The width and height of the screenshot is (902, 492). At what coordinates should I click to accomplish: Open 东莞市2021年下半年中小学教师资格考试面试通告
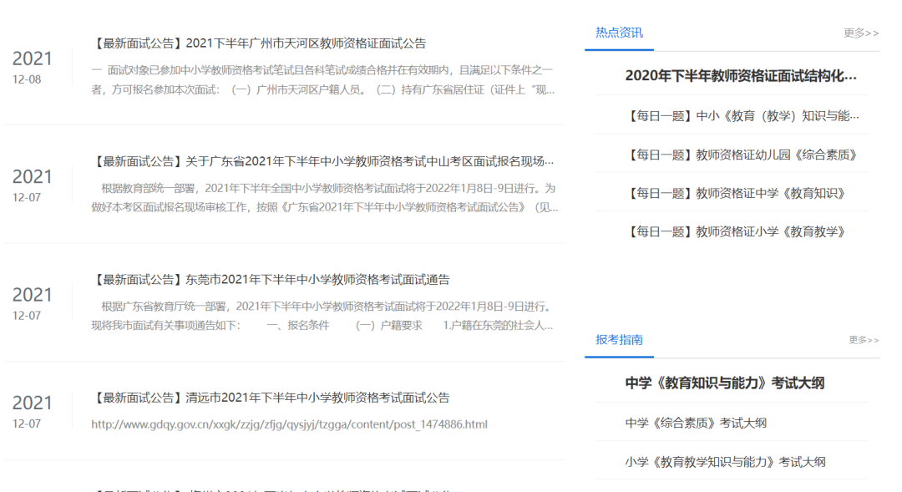click(x=271, y=280)
